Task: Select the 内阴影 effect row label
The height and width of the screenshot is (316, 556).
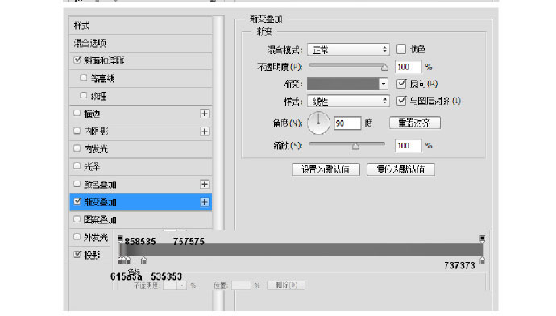Action: [x=96, y=131]
